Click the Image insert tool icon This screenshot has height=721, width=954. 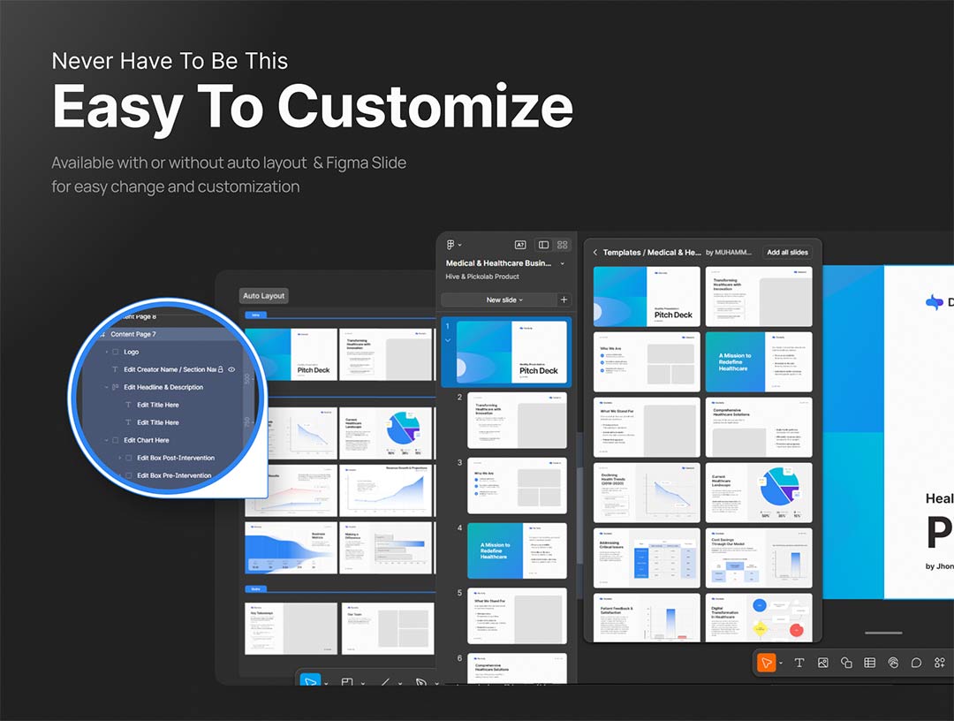coord(822,663)
